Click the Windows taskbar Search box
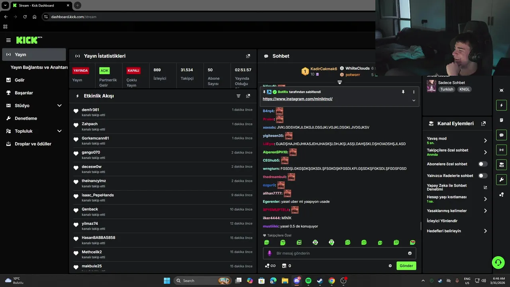Screen dimensions: 510x287 [x=202, y=281]
